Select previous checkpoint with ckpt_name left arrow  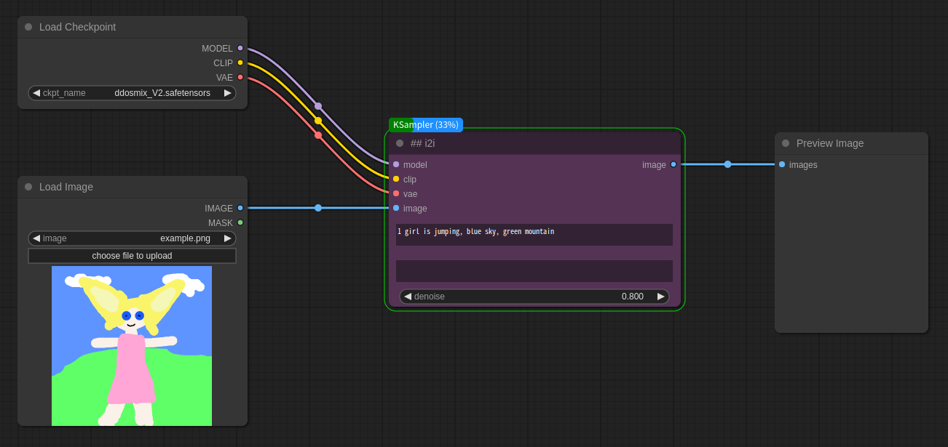(36, 93)
